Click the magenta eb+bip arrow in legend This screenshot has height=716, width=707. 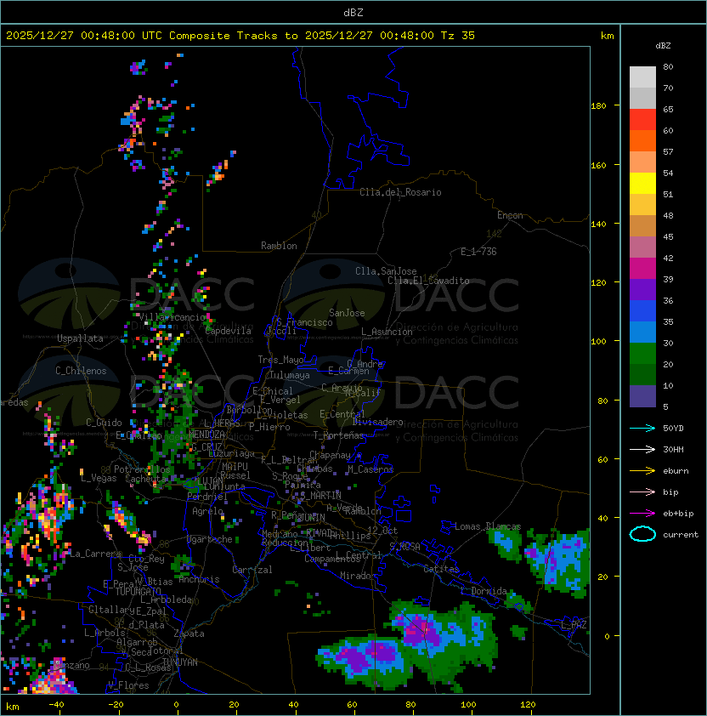click(x=642, y=514)
